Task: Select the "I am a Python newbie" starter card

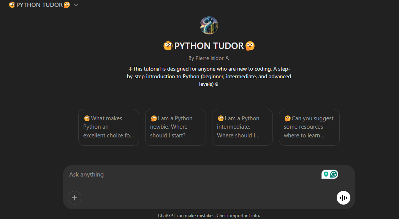Action: click(175, 127)
